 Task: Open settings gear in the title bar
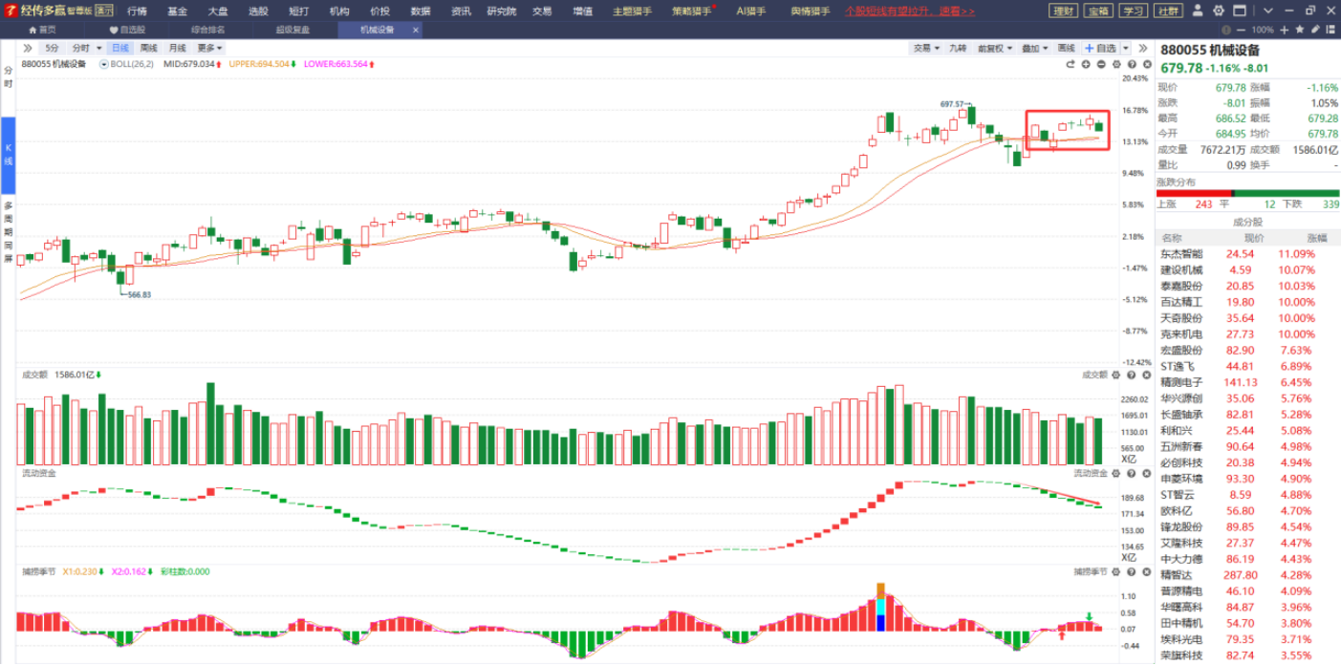(x=1218, y=11)
